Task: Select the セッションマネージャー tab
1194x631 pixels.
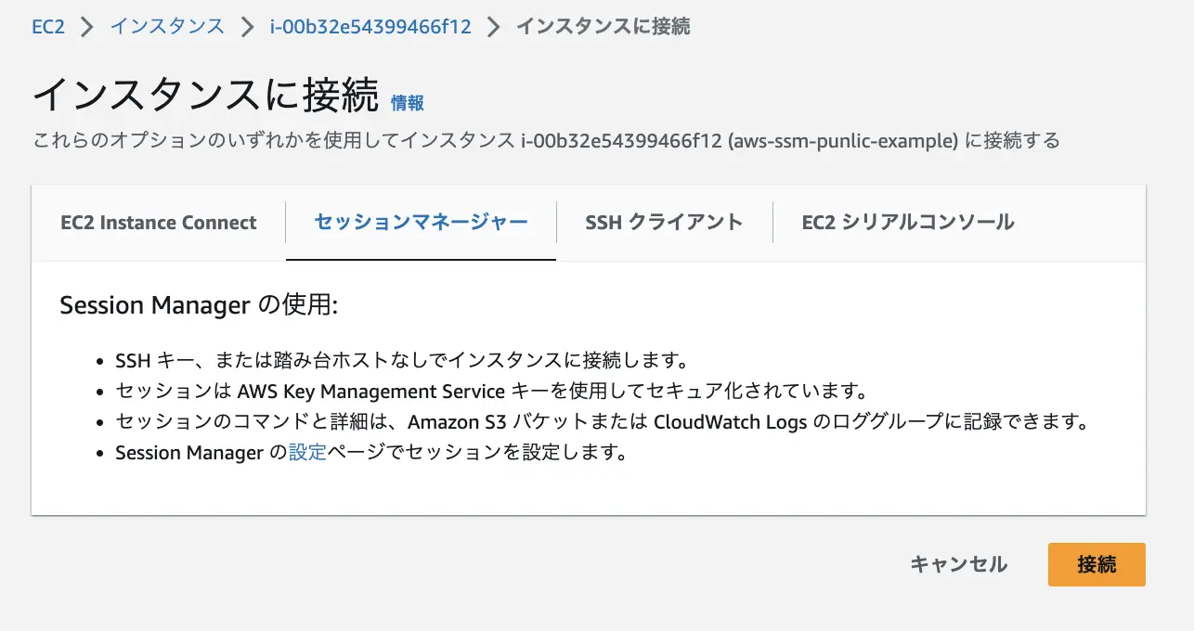Action: 420,222
